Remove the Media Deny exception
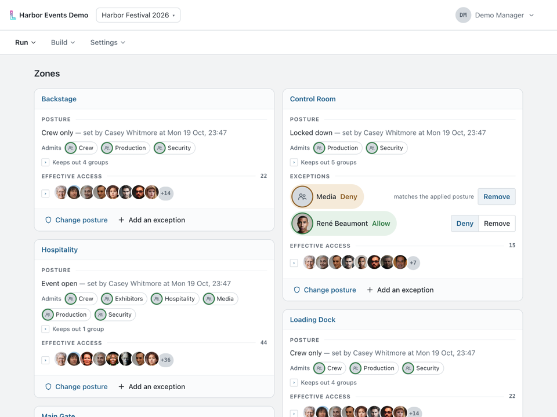Screen dimensions: 557x417 (x=497, y=196)
